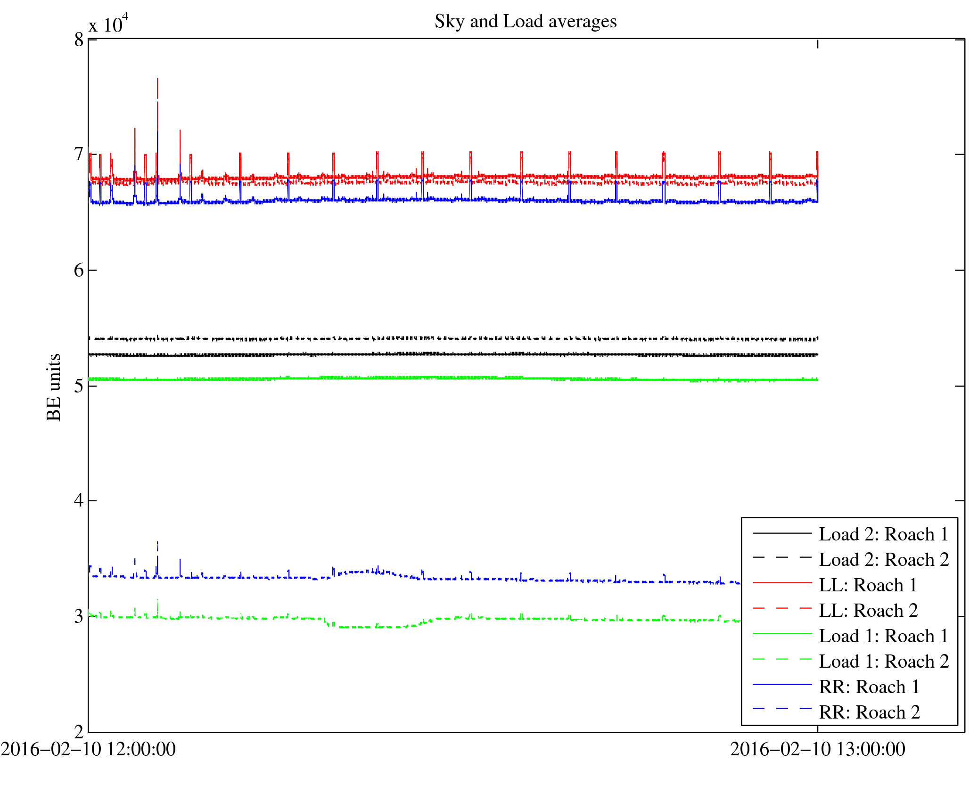Click legend entry 'Load 2: Roach 2'
This screenshot has width=978, height=793.
click(883, 560)
